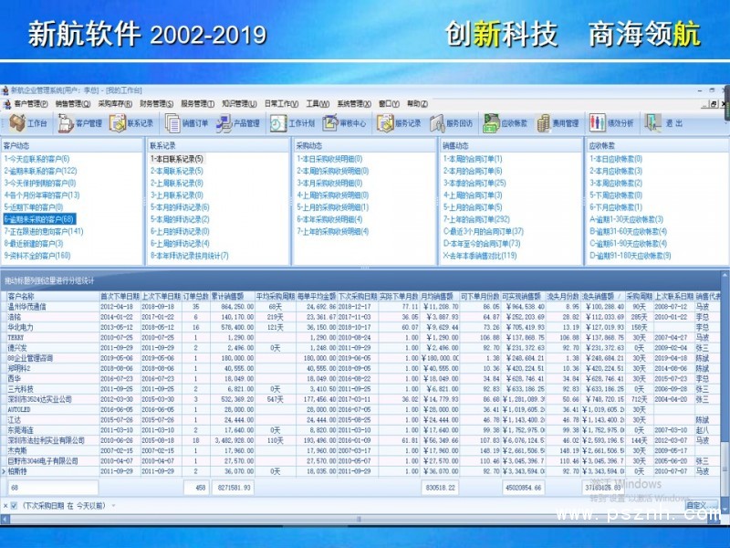The width and height of the screenshot is (730, 548).
Task: Open the 工作台 workbench toolbar icon
Action: pyautogui.click(x=30, y=123)
